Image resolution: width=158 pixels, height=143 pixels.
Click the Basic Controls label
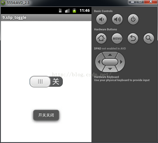[103, 11]
